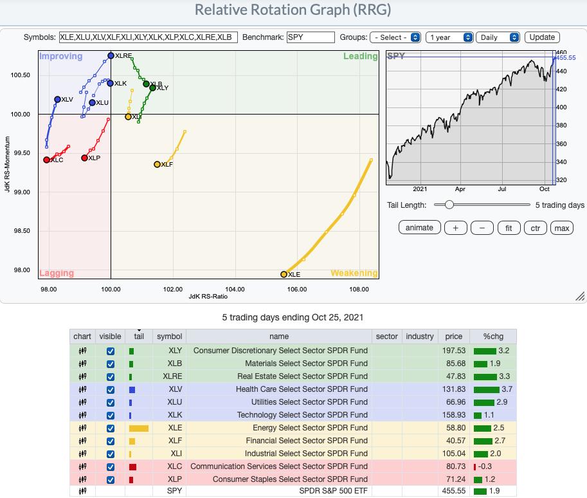Sort table by %chg column

point(493,337)
